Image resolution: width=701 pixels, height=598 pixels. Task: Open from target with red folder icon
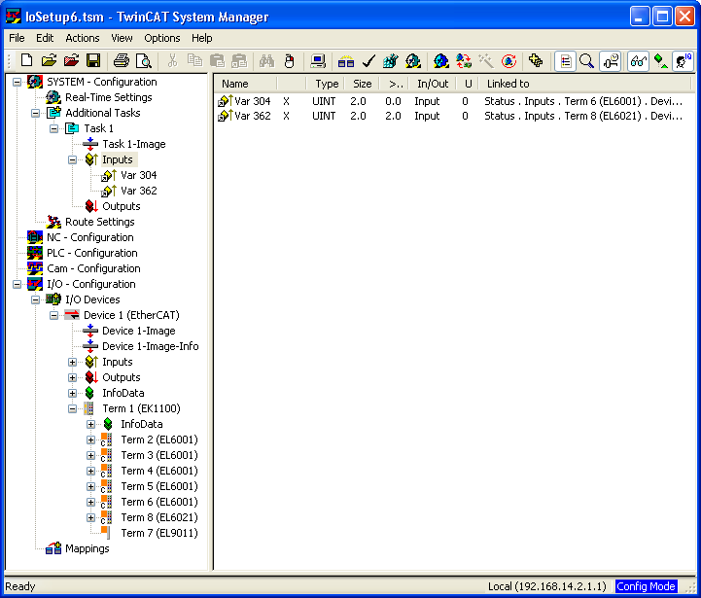[72, 60]
